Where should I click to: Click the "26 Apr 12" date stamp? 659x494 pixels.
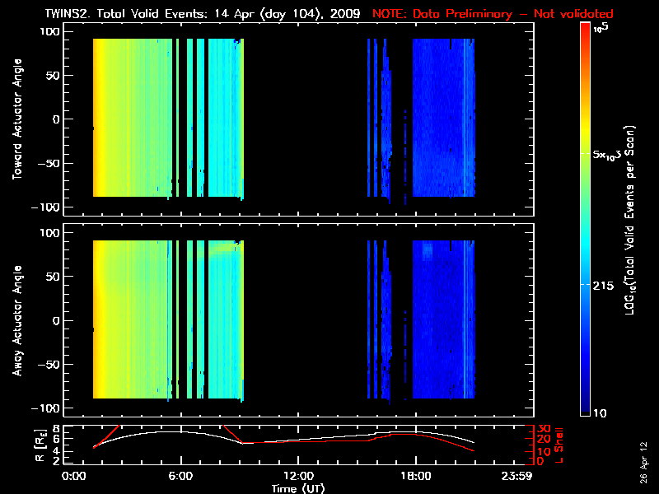[643, 463]
